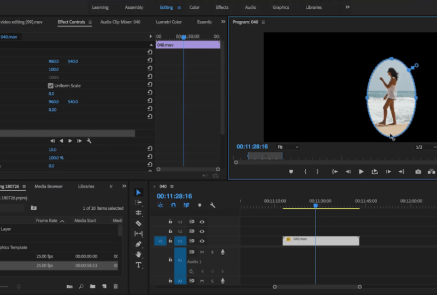The height and width of the screenshot is (295, 437).
Task: Track selected mask forward play icon
Action: click(x=70, y=141)
